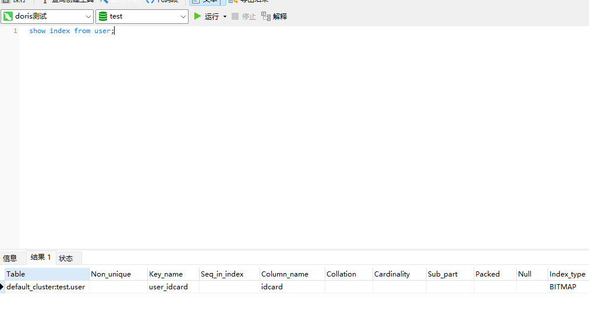589x330 pixels.
Task: Click in the SQL query text
Action: point(70,31)
